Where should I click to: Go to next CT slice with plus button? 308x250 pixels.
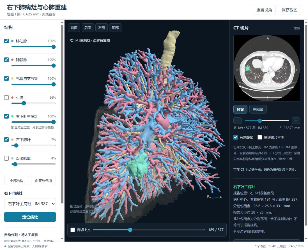296,121
